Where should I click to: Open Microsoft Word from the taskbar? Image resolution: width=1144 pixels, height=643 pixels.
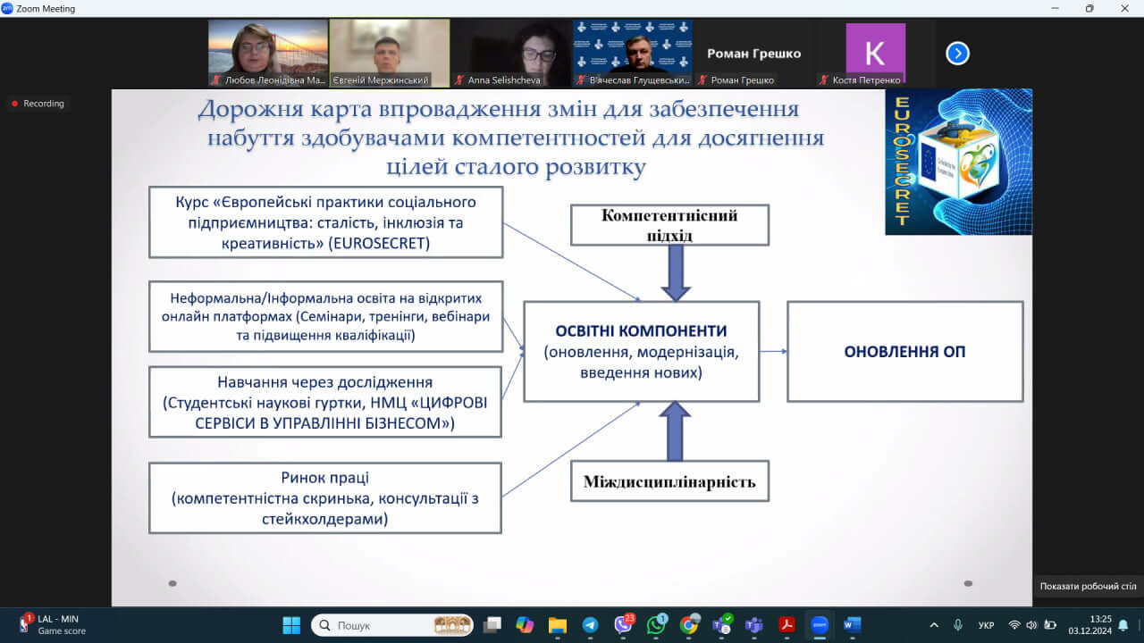point(852,625)
